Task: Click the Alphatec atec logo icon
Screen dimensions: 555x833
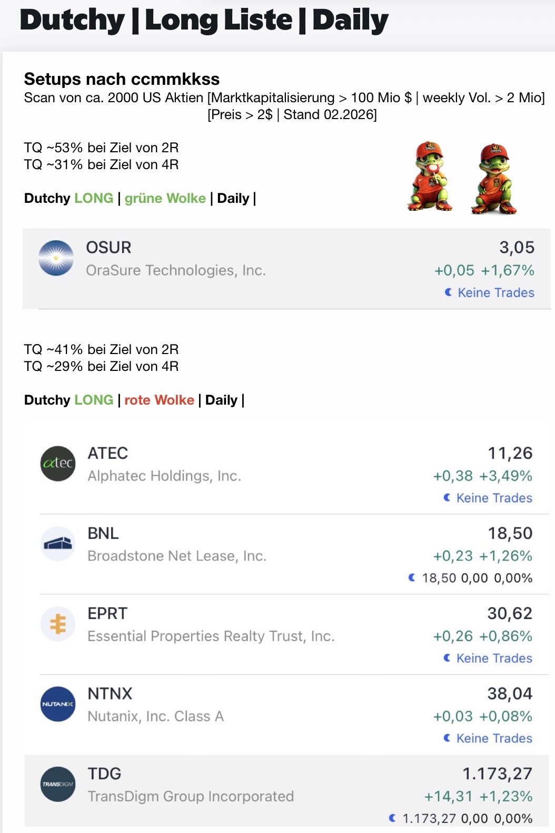Action: coord(58,464)
